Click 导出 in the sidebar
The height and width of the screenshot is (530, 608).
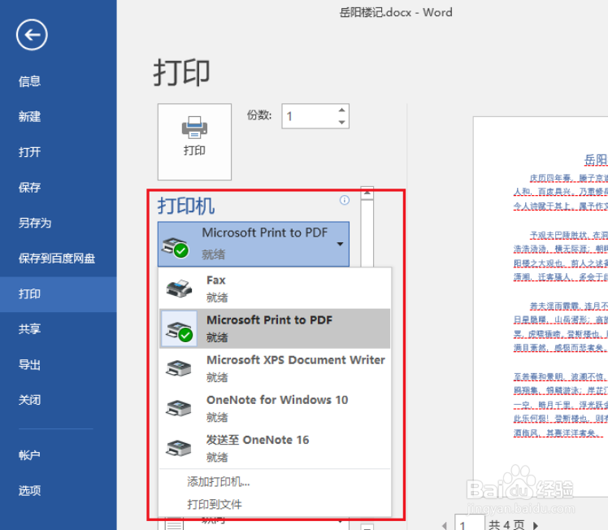29,365
